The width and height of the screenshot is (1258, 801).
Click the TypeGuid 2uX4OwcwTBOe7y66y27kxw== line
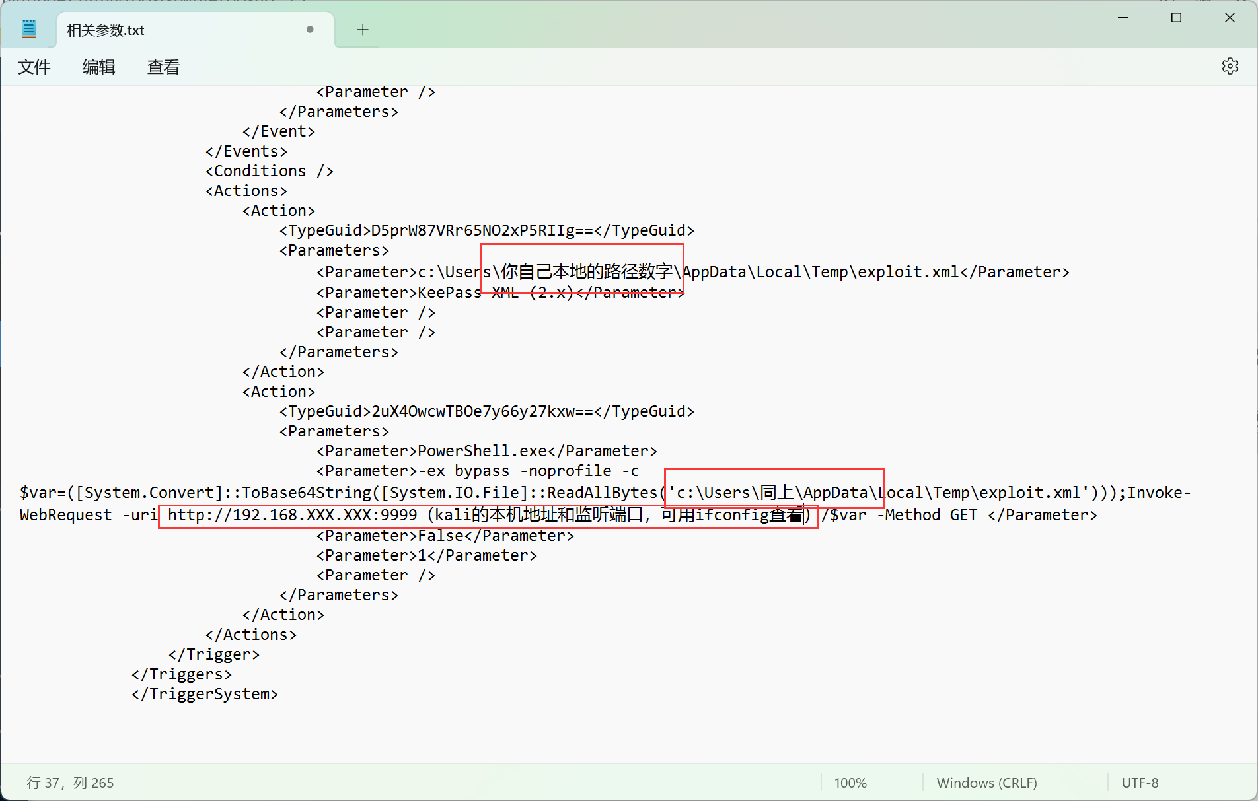click(487, 411)
